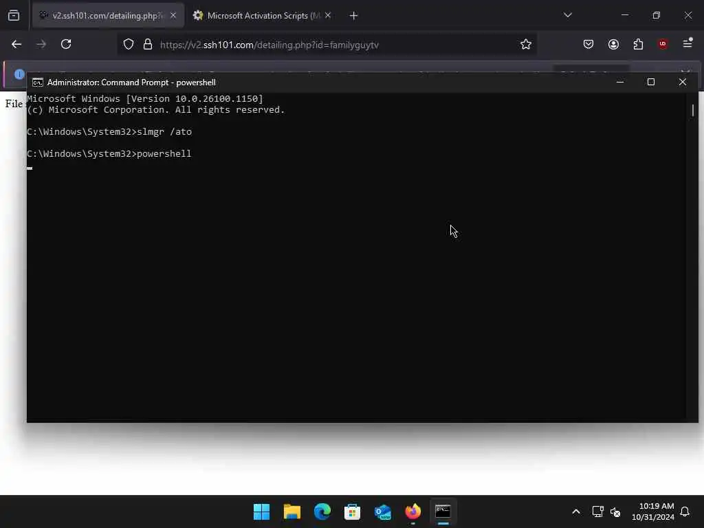Open the Windows Start menu

(x=261, y=511)
